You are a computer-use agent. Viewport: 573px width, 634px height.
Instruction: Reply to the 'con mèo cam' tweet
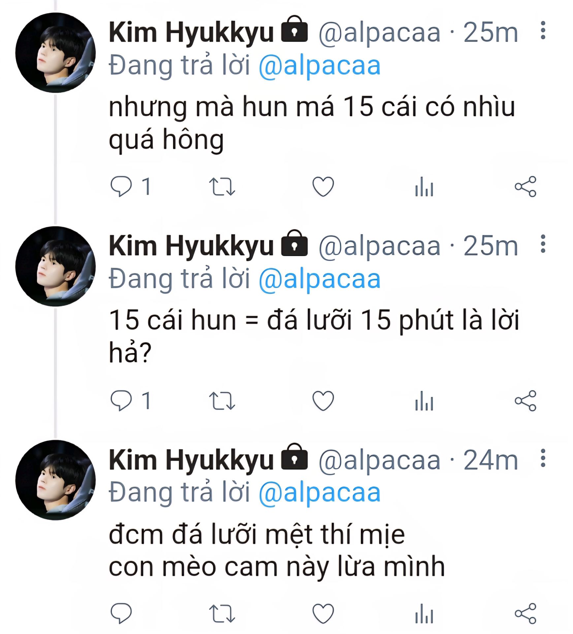121,613
